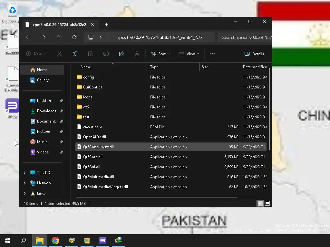Image resolution: width=330 pixels, height=247 pixels.
Task: Navigate up one folder level
Action: (59, 37)
